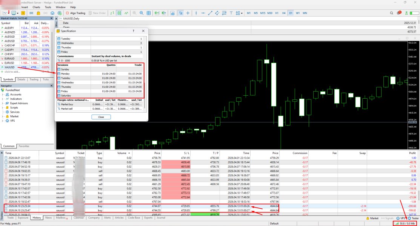Switch chart to M15 timeframe

click(x=263, y=13)
